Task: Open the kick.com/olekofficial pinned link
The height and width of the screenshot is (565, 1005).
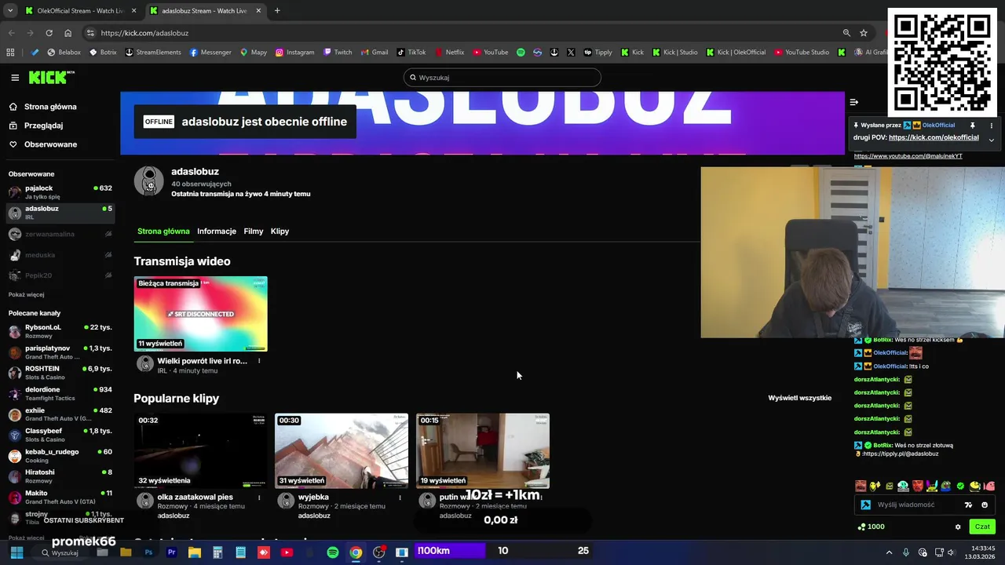Action: pyautogui.click(x=934, y=137)
